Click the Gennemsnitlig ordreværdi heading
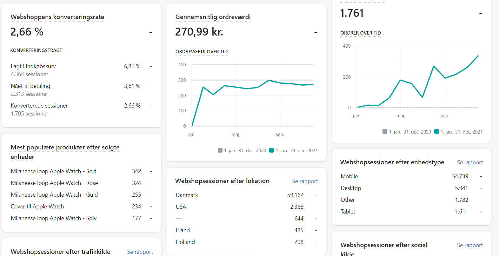 coord(213,17)
